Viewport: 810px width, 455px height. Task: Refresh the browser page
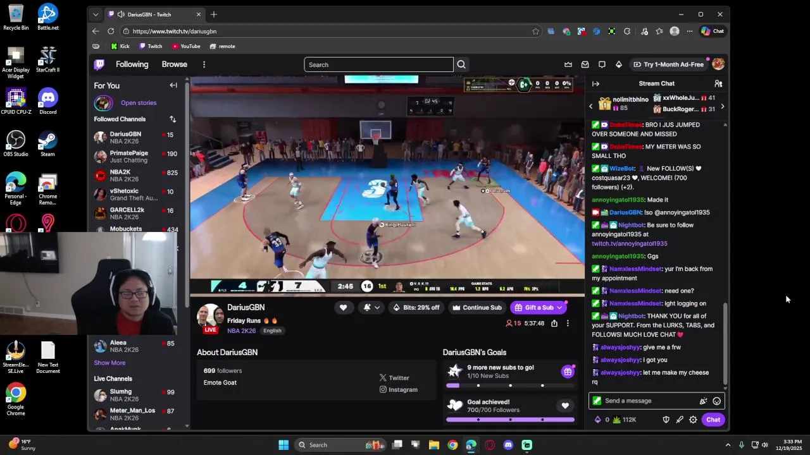click(111, 31)
